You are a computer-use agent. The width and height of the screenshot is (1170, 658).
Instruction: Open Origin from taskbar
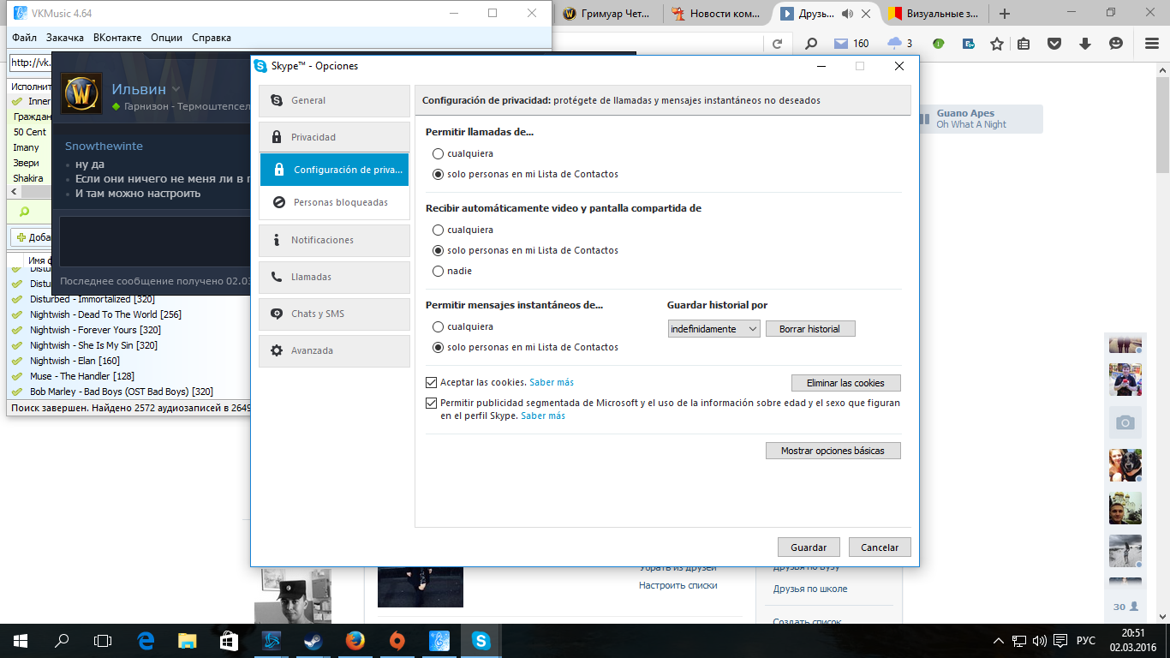point(396,640)
